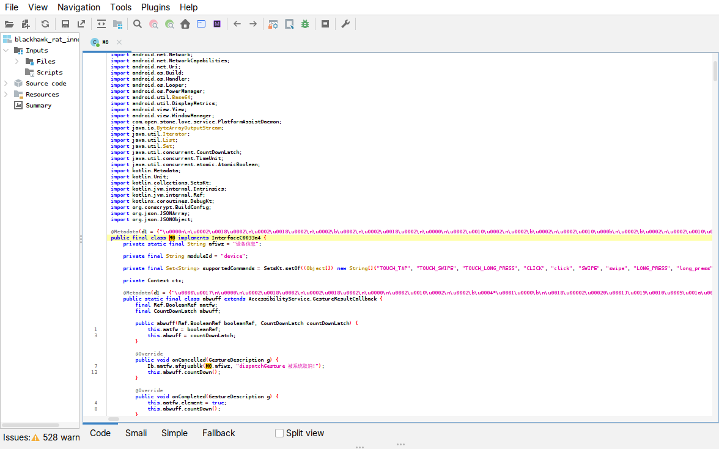The image size is (719, 449).
Task: Select blackhawk_rat project root node
Action: [46, 39]
